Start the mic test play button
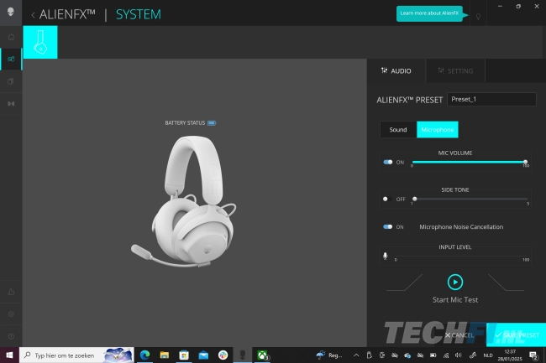Viewport: 546px width, 363px height. pos(455,282)
